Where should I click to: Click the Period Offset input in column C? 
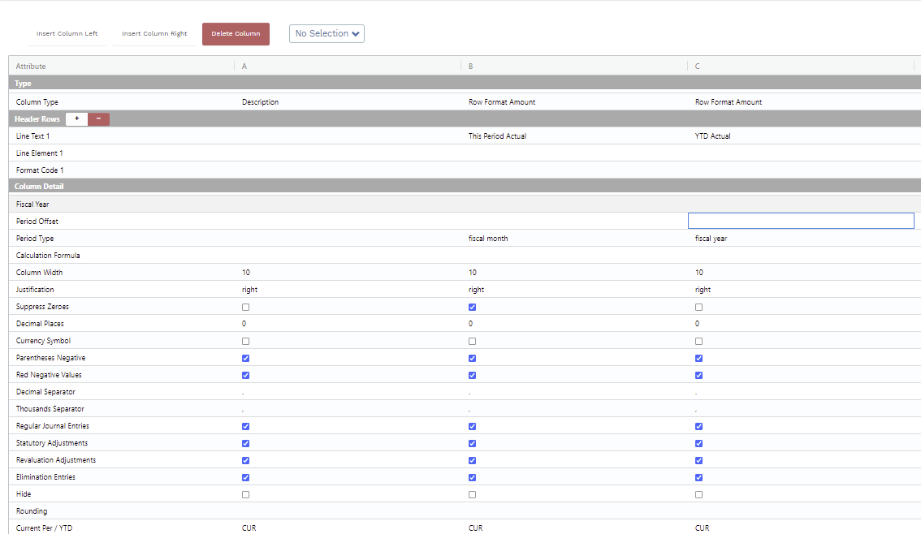800,221
